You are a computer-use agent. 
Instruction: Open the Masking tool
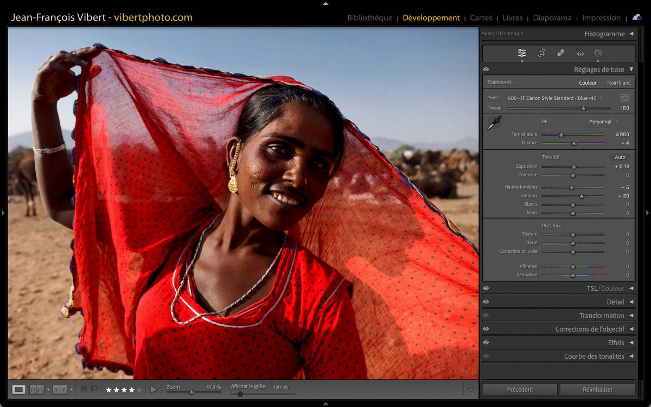(598, 53)
